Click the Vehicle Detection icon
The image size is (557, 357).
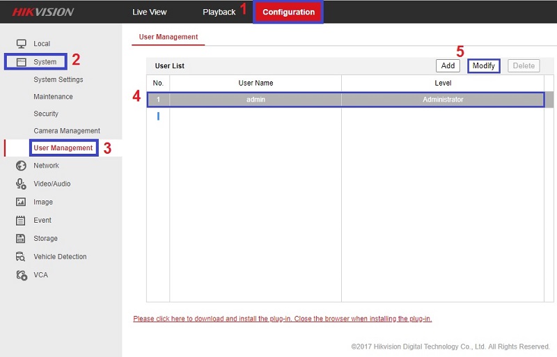21,257
